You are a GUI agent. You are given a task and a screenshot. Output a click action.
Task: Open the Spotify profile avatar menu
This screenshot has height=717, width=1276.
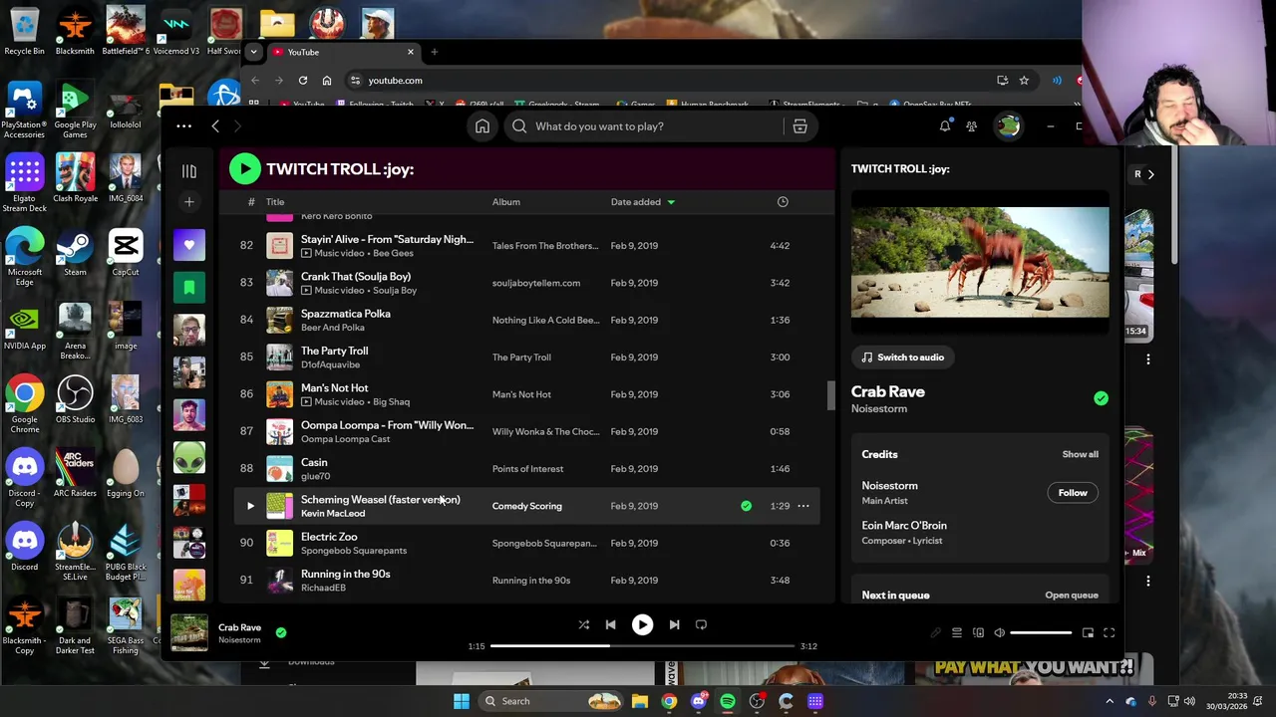click(x=1009, y=126)
